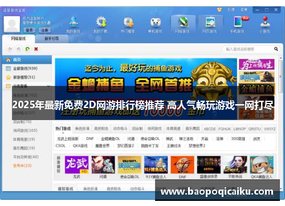The width and height of the screenshot is (285, 206).
Task: Open the 梦幻西游2 text link
Action: pos(125,146)
